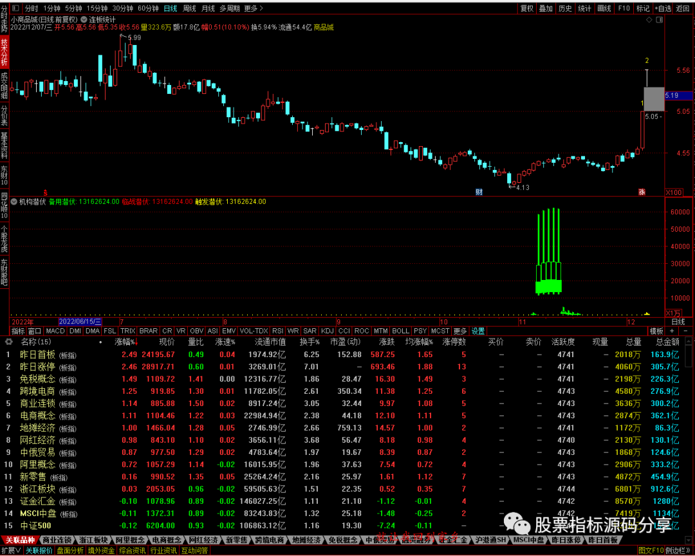Open the 成交明细 sidebar panel
695x556 pixels.
pyautogui.click(x=4, y=86)
